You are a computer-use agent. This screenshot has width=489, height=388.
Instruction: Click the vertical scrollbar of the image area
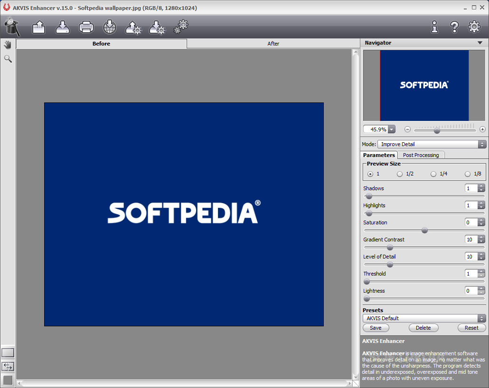[x=356, y=214]
